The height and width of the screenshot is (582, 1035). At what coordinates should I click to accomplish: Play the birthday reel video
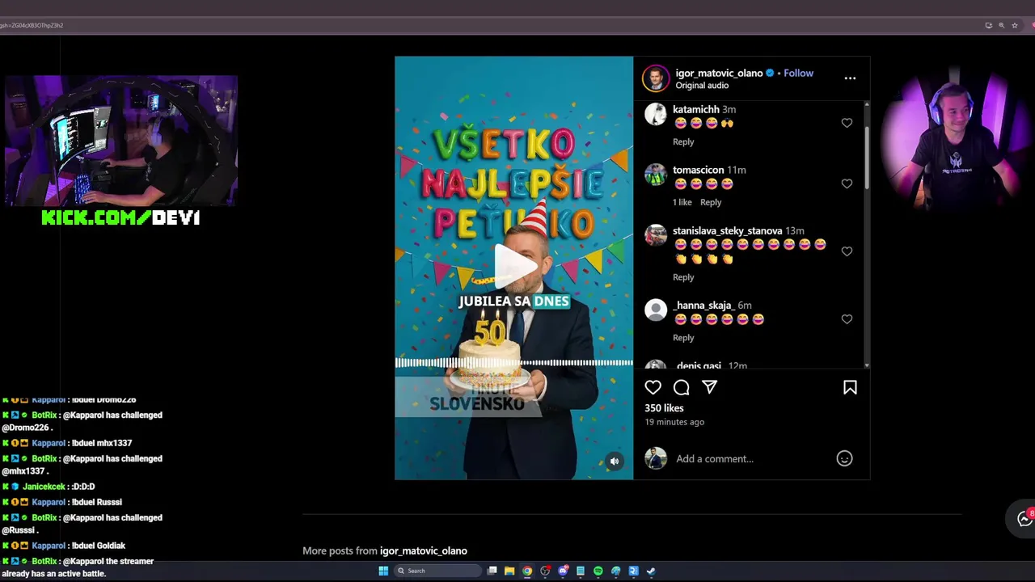[514, 265]
